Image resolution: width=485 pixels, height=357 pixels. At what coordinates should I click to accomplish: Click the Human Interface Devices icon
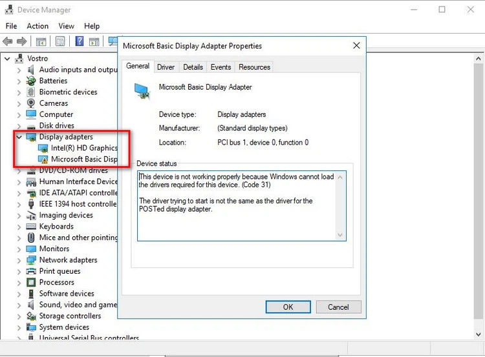[31, 182]
